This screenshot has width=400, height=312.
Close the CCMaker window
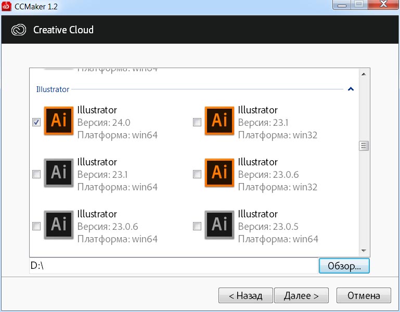[x=383, y=5]
